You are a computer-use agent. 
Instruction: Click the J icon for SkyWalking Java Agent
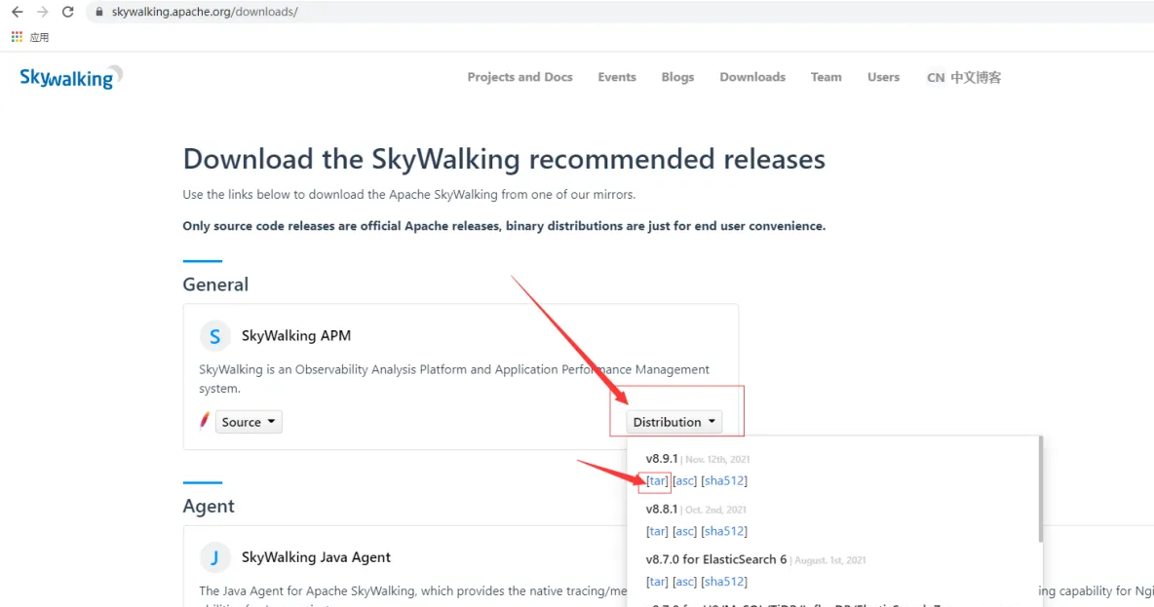click(x=214, y=557)
